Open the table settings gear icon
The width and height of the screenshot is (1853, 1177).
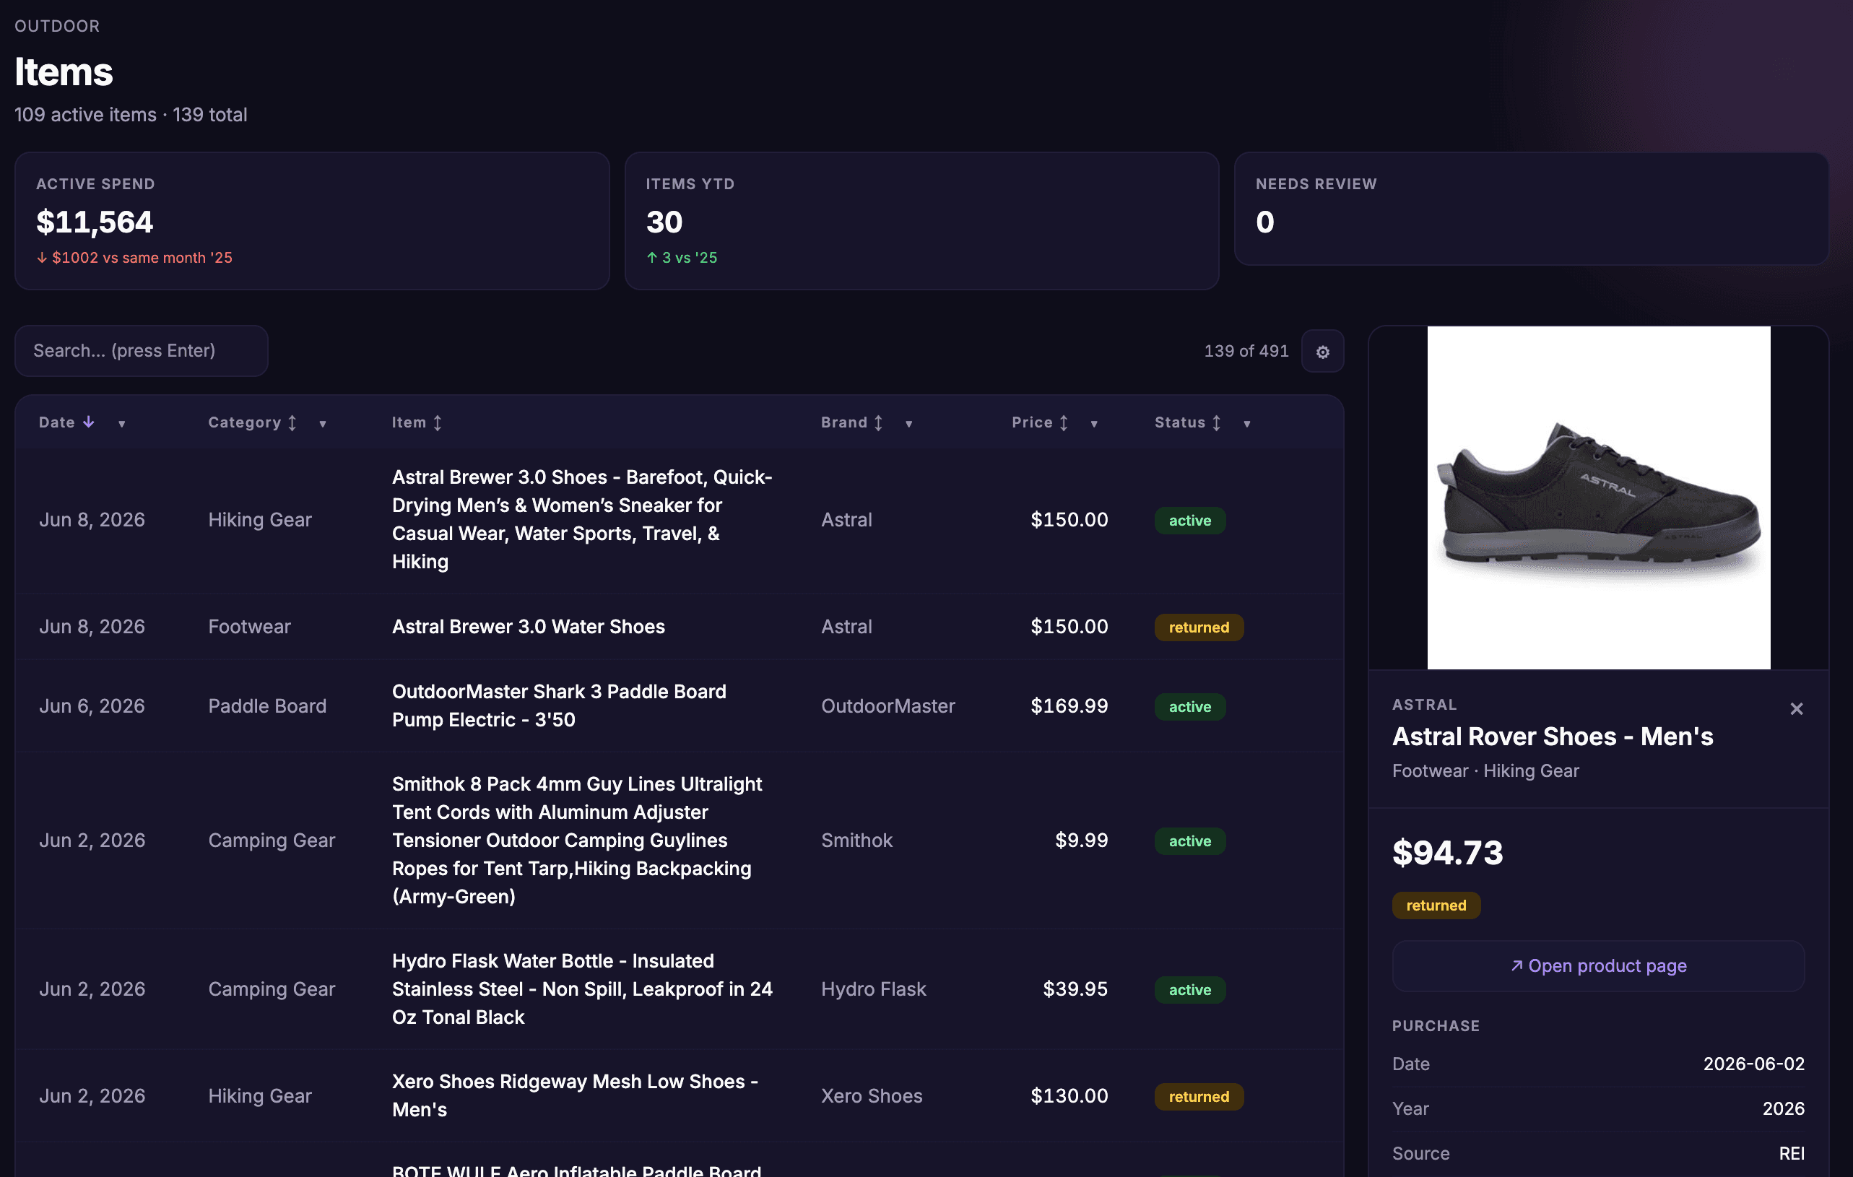click(x=1322, y=352)
